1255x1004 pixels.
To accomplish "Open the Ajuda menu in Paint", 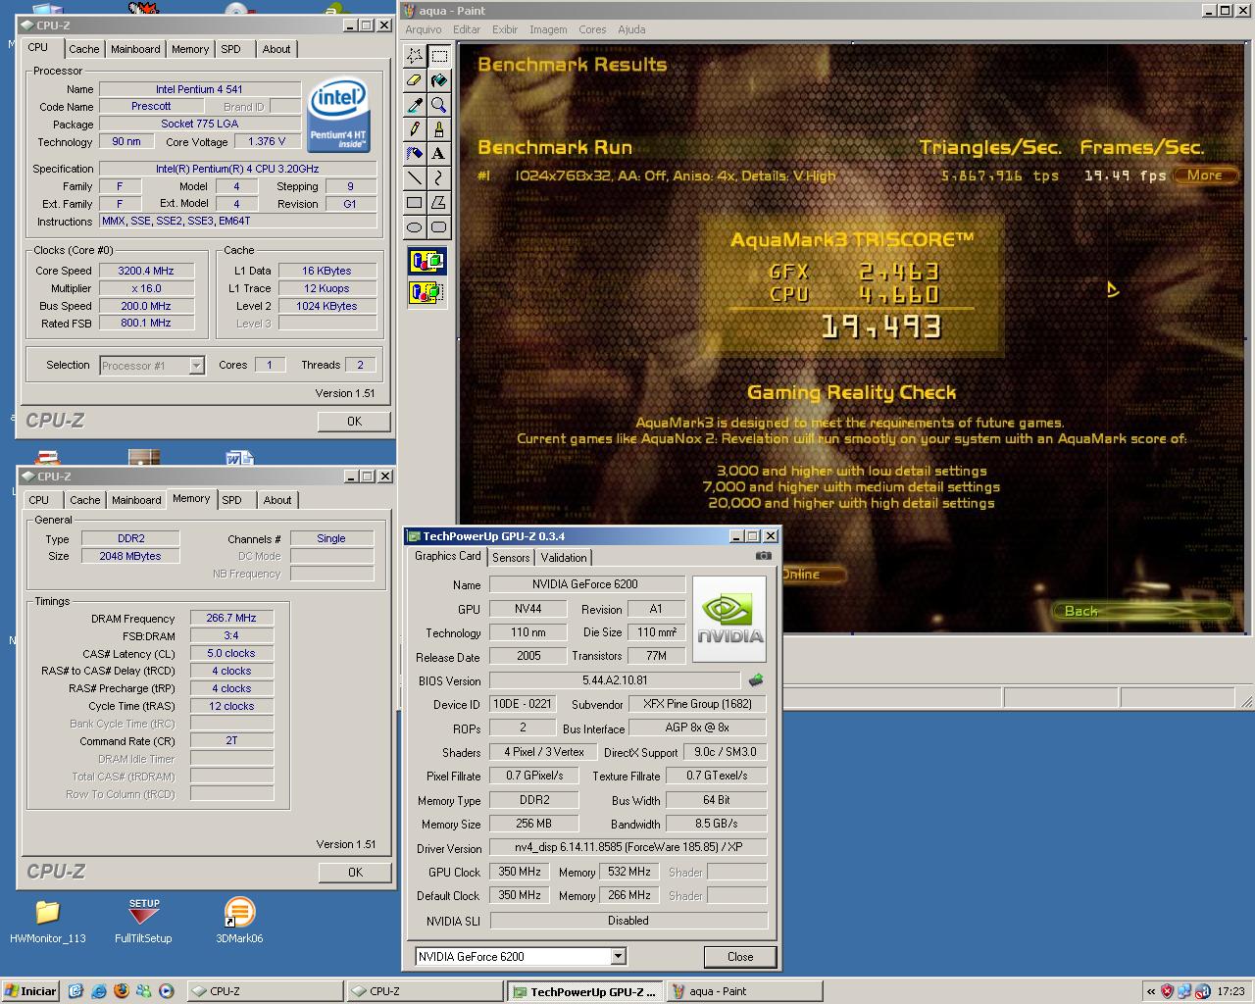I will point(631,29).
